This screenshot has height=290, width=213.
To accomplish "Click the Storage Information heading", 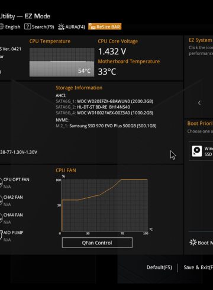I will (x=79, y=88).
